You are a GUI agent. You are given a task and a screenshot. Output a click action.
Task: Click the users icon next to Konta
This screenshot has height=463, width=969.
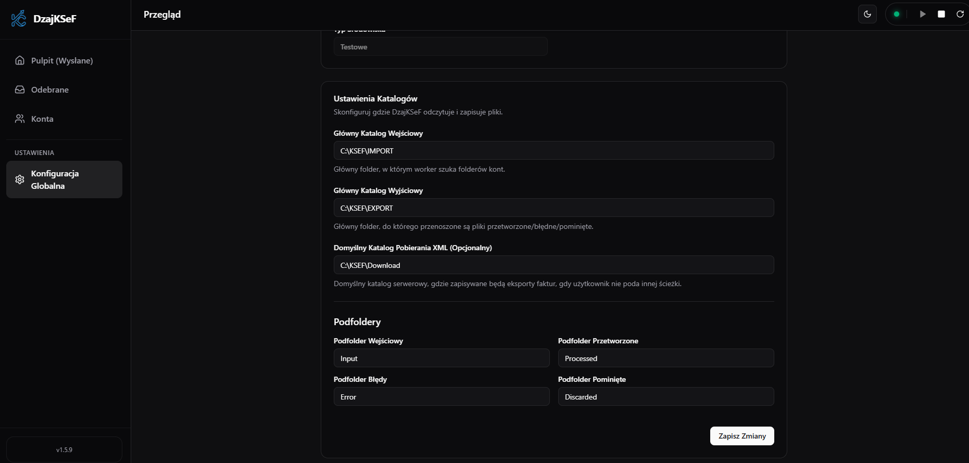(x=20, y=119)
